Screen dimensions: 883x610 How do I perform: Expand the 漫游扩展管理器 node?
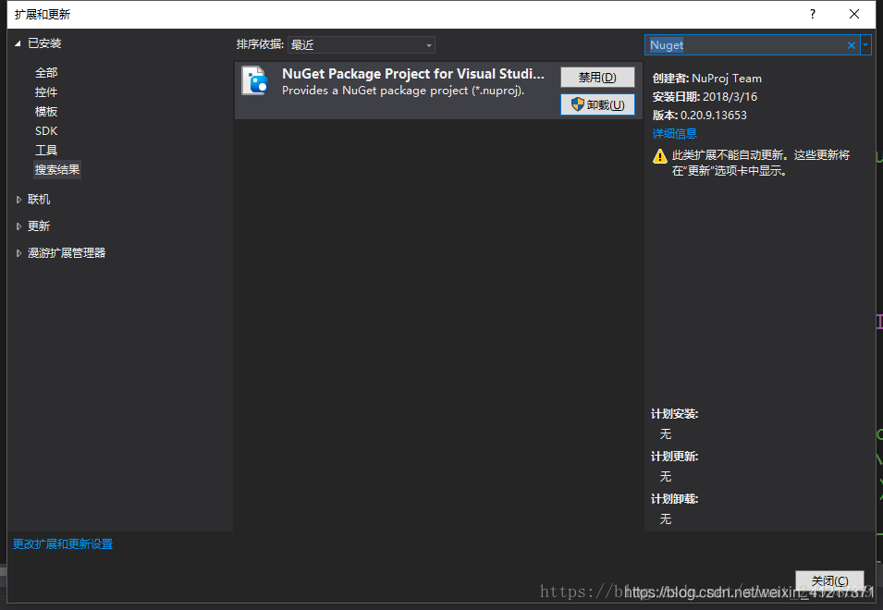pyautogui.click(x=18, y=253)
